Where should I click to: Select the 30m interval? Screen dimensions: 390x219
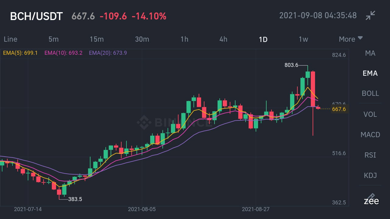click(x=142, y=39)
